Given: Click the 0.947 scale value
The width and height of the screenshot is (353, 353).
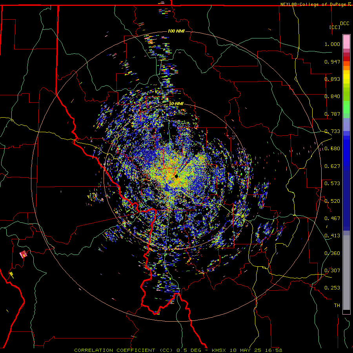Looking at the screenshot, I should [x=332, y=62].
